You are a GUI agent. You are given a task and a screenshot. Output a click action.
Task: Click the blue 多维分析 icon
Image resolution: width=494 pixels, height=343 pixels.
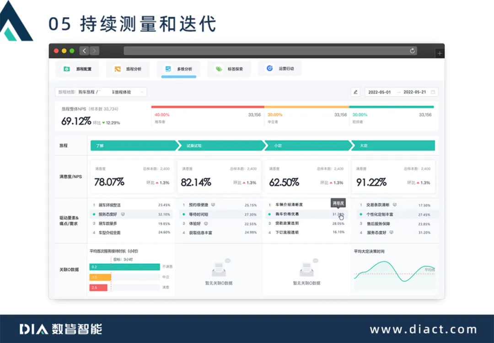click(x=168, y=69)
